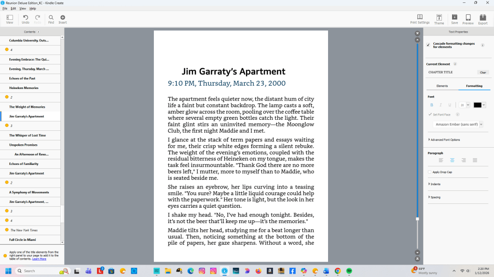Image resolution: width=494 pixels, height=277 pixels.
Task: Open the Learn More link
Action: coord(39,259)
